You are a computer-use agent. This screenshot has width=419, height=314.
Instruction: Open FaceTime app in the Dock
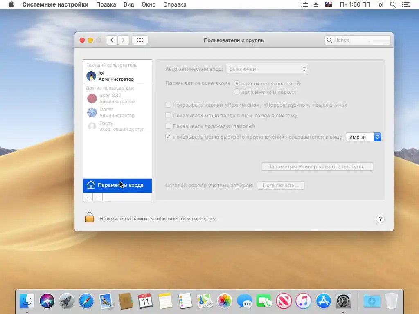tap(264, 301)
